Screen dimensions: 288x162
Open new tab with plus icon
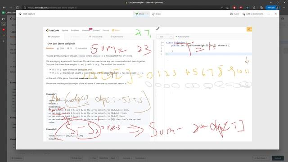point(3,41)
